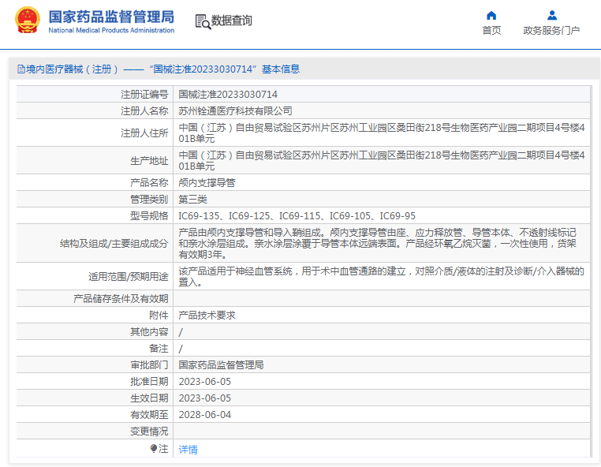Click the document icon beside 境内医疗器械
The height and width of the screenshot is (467, 601).
[x=21, y=69]
